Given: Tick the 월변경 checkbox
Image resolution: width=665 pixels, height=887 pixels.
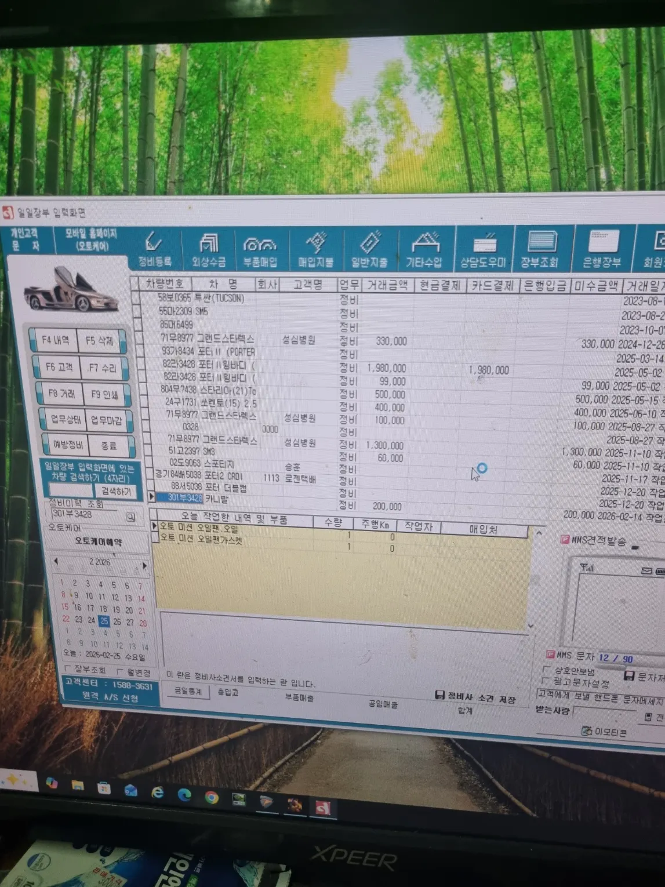Looking at the screenshot, I should [120, 672].
